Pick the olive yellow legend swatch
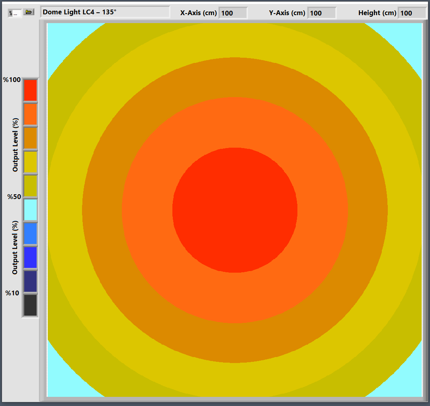Screen dimensions: 430x406 (x=30, y=186)
